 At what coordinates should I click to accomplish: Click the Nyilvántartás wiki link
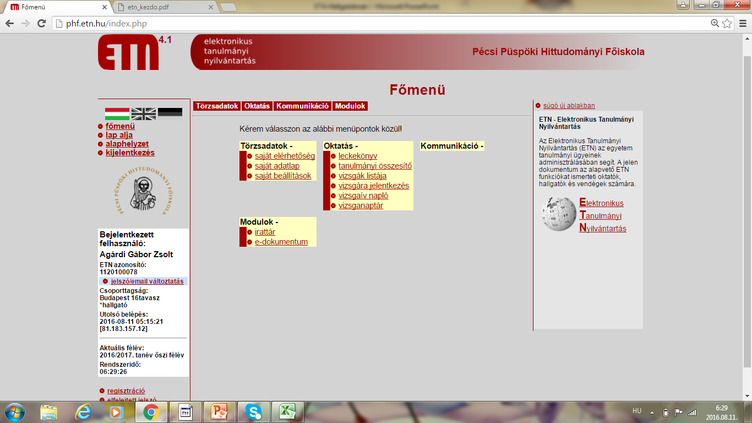603,228
